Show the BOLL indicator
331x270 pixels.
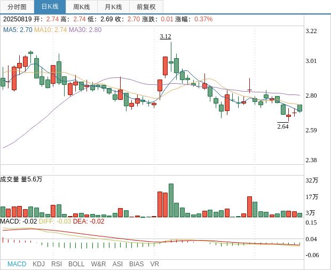coord(76,264)
